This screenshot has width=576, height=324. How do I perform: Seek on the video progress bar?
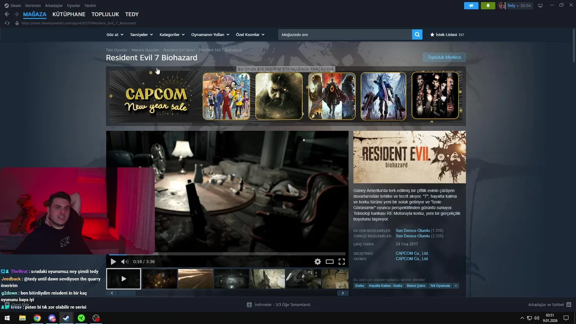coord(227,254)
